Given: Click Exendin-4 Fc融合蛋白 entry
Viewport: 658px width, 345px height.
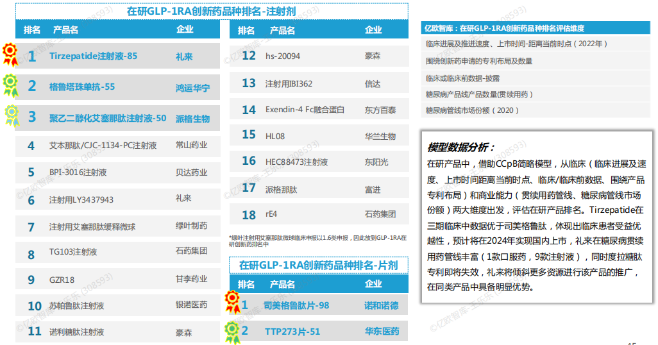Looking at the screenshot, I should tap(305, 110).
